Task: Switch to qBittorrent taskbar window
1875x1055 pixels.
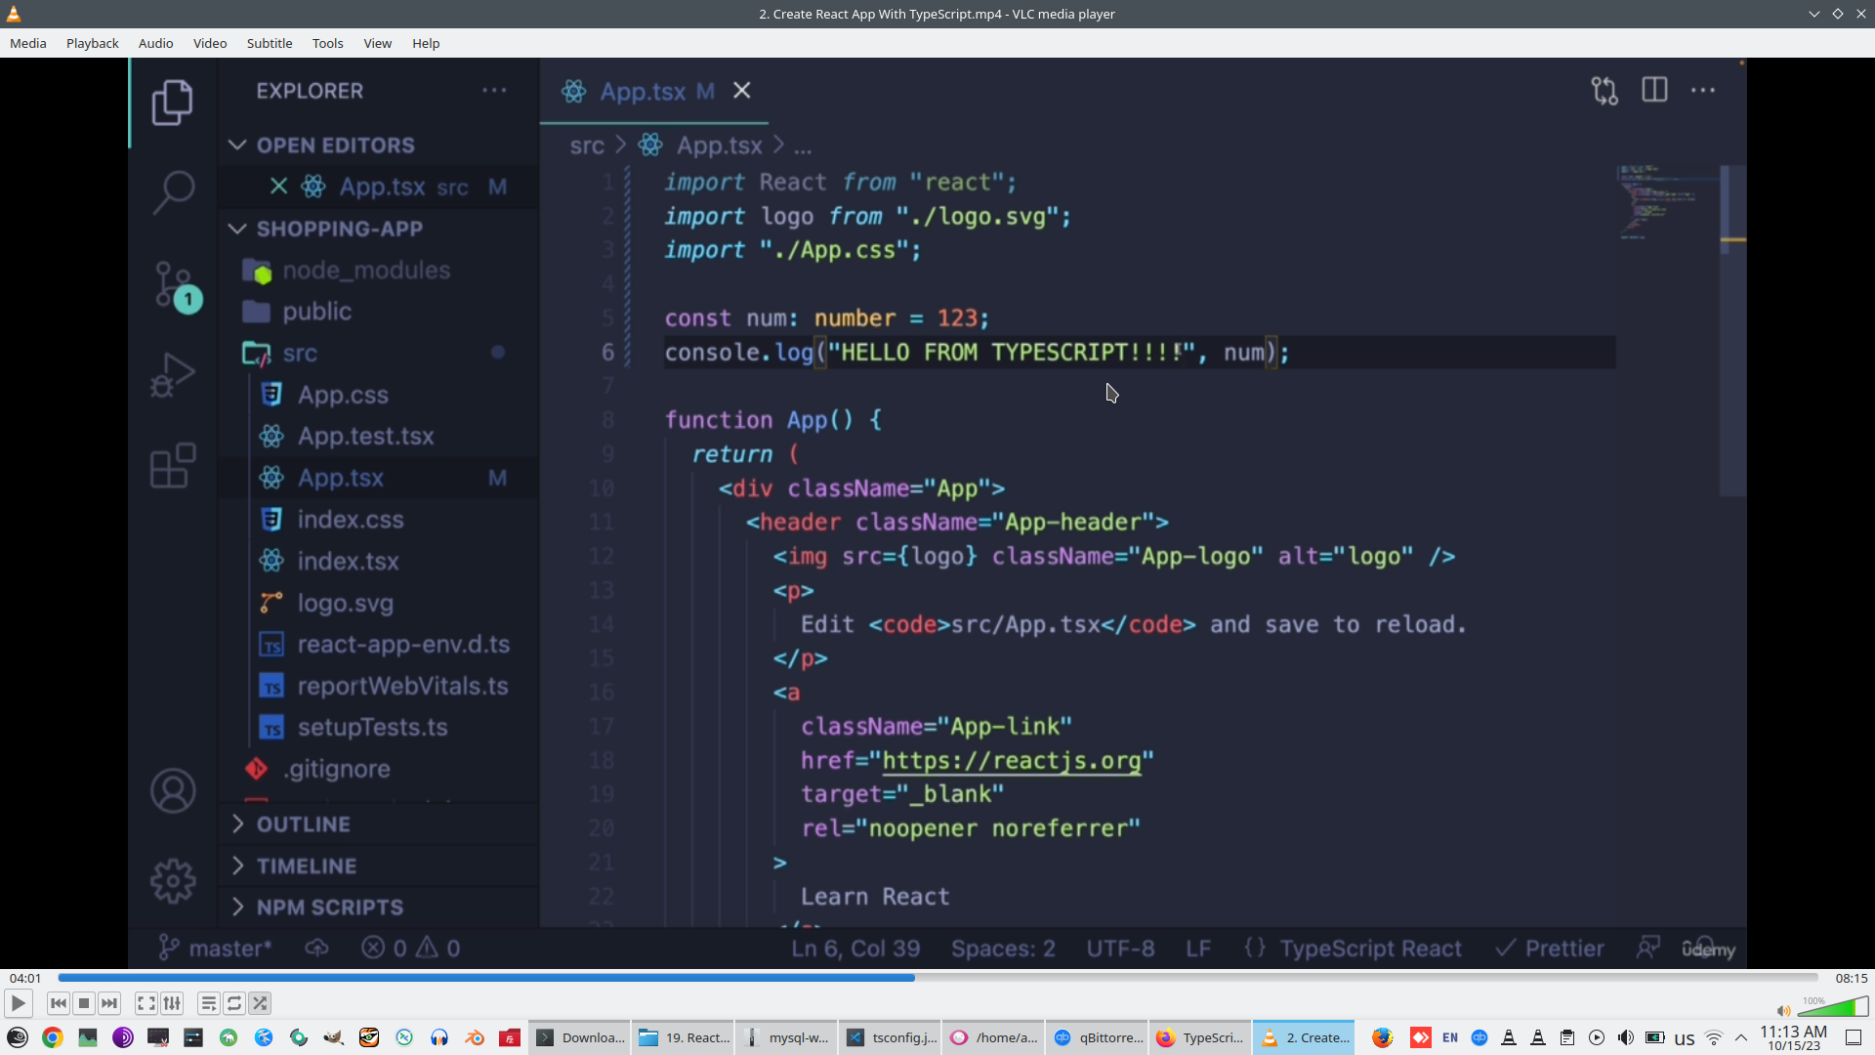Action: coord(1098,1037)
